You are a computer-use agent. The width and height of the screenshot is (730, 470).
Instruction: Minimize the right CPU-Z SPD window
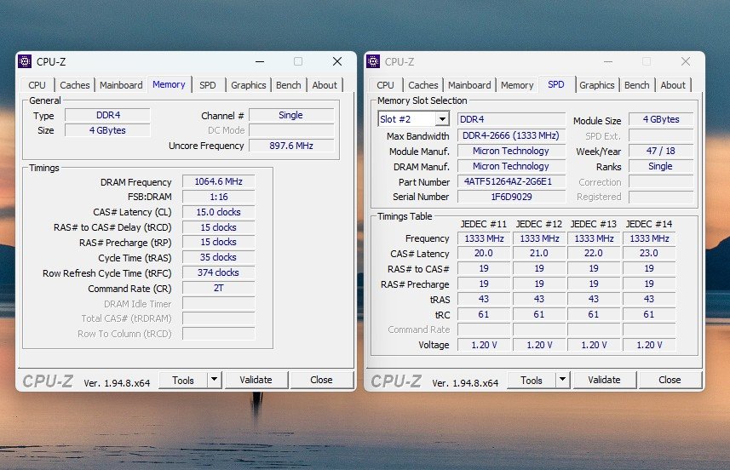coord(607,61)
